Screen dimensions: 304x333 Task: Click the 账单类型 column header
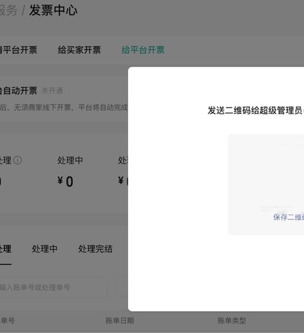coord(232,320)
